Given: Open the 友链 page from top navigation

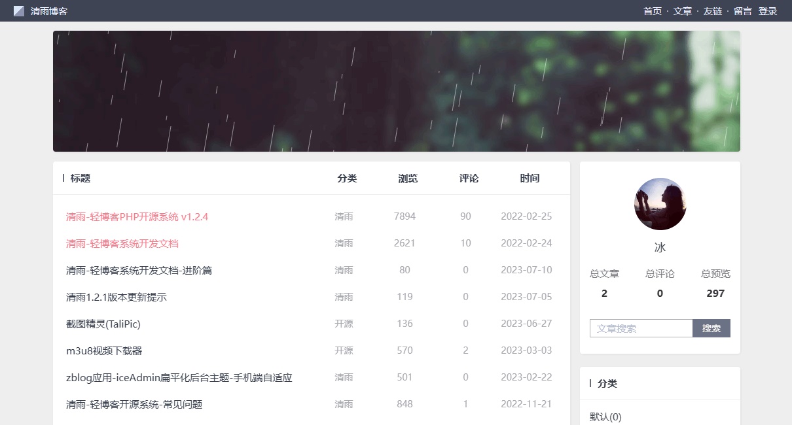Looking at the screenshot, I should point(712,11).
